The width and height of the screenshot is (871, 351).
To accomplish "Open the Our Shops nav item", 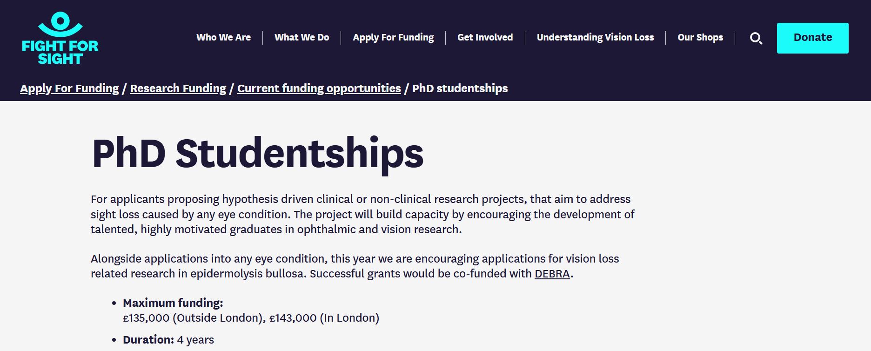I will (x=700, y=38).
